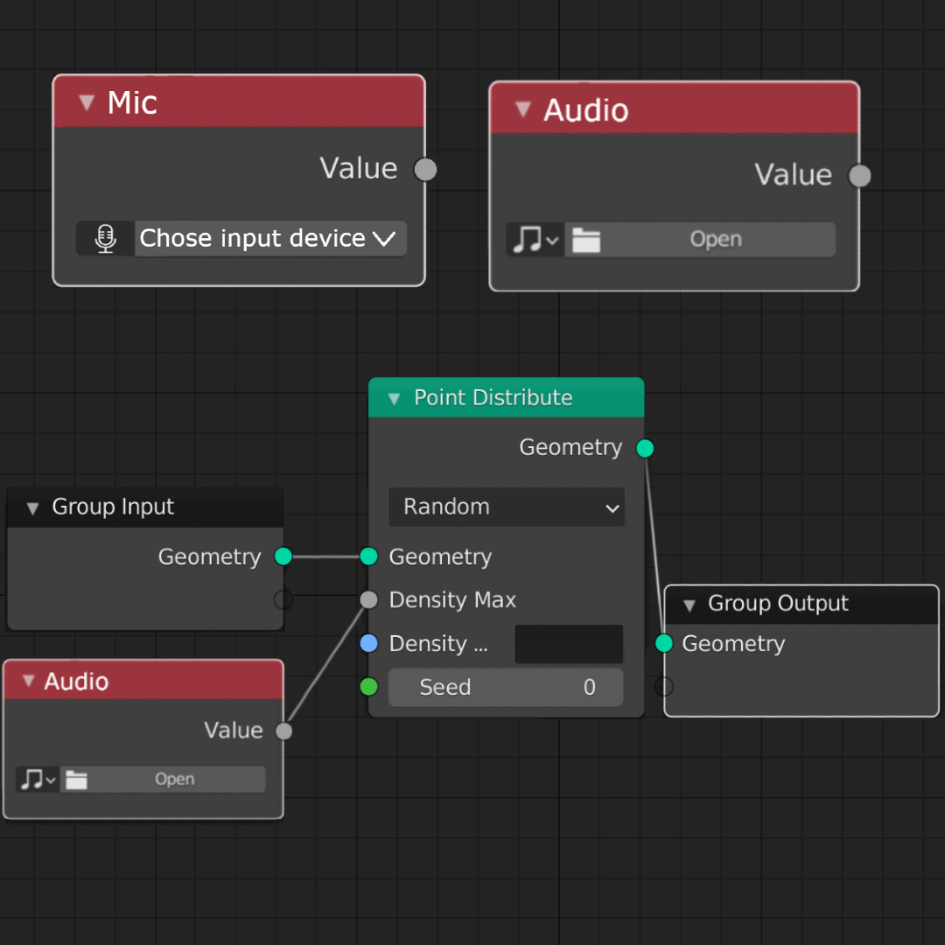Select the Group Input node title
The image size is (945, 945).
[x=113, y=507]
